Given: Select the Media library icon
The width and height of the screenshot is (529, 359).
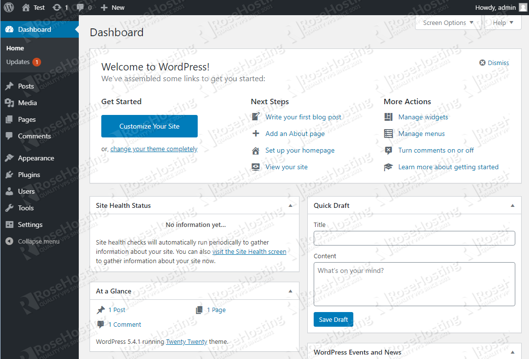Looking at the screenshot, I should pos(10,102).
